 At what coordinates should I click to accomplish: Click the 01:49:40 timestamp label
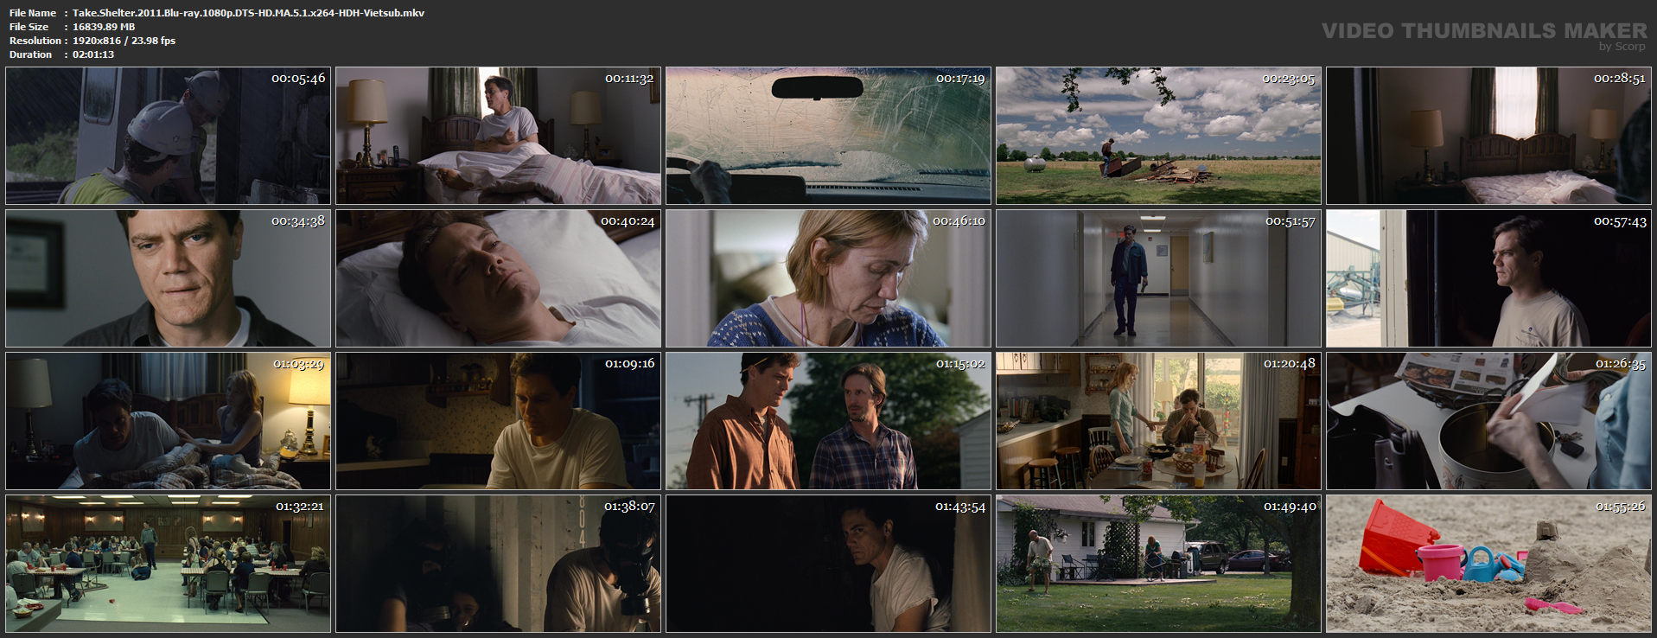click(1291, 507)
